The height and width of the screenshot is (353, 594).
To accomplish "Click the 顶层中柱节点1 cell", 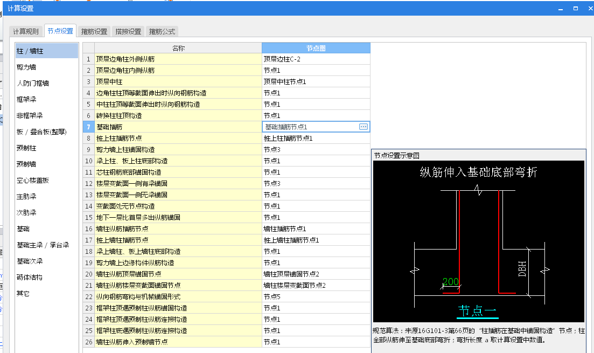I will click(316, 82).
